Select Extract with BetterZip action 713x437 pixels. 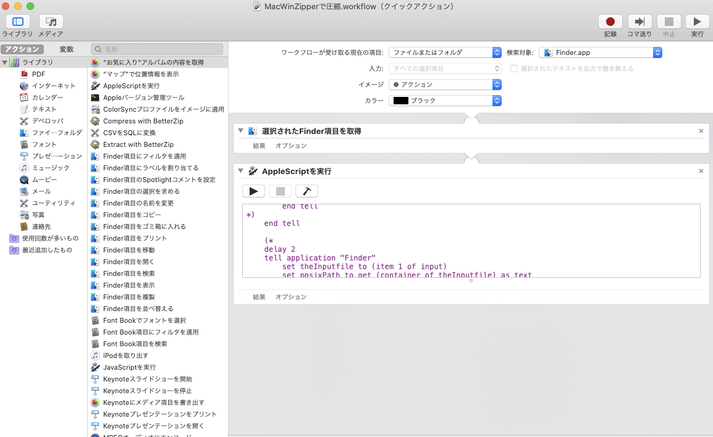click(x=138, y=144)
